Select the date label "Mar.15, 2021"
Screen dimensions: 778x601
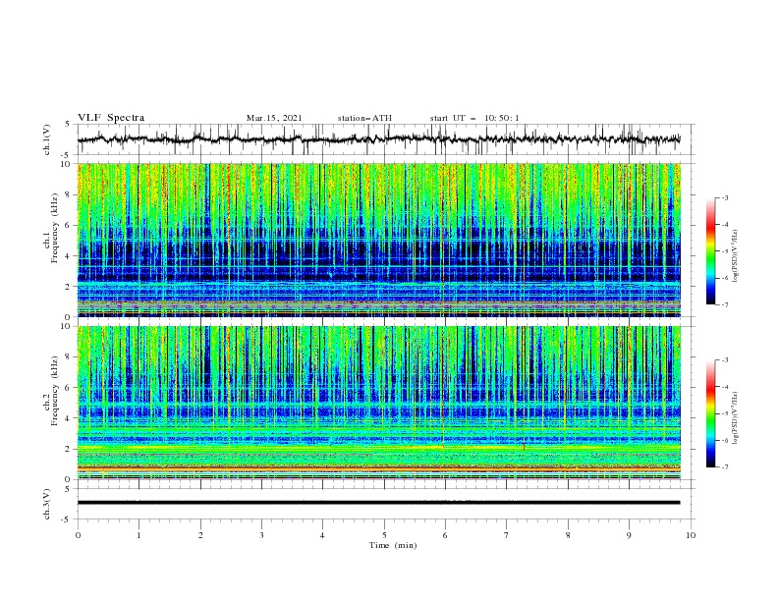tap(274, 118)
